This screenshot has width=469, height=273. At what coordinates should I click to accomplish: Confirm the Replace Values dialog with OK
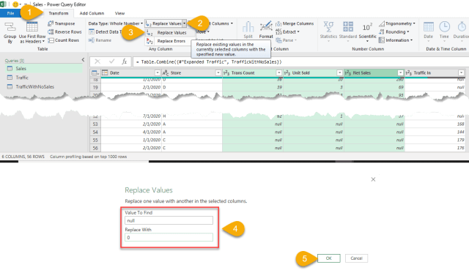[329, 258]
